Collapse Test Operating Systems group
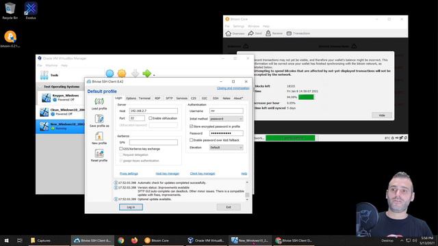The image size is (438, 246). 40,87
